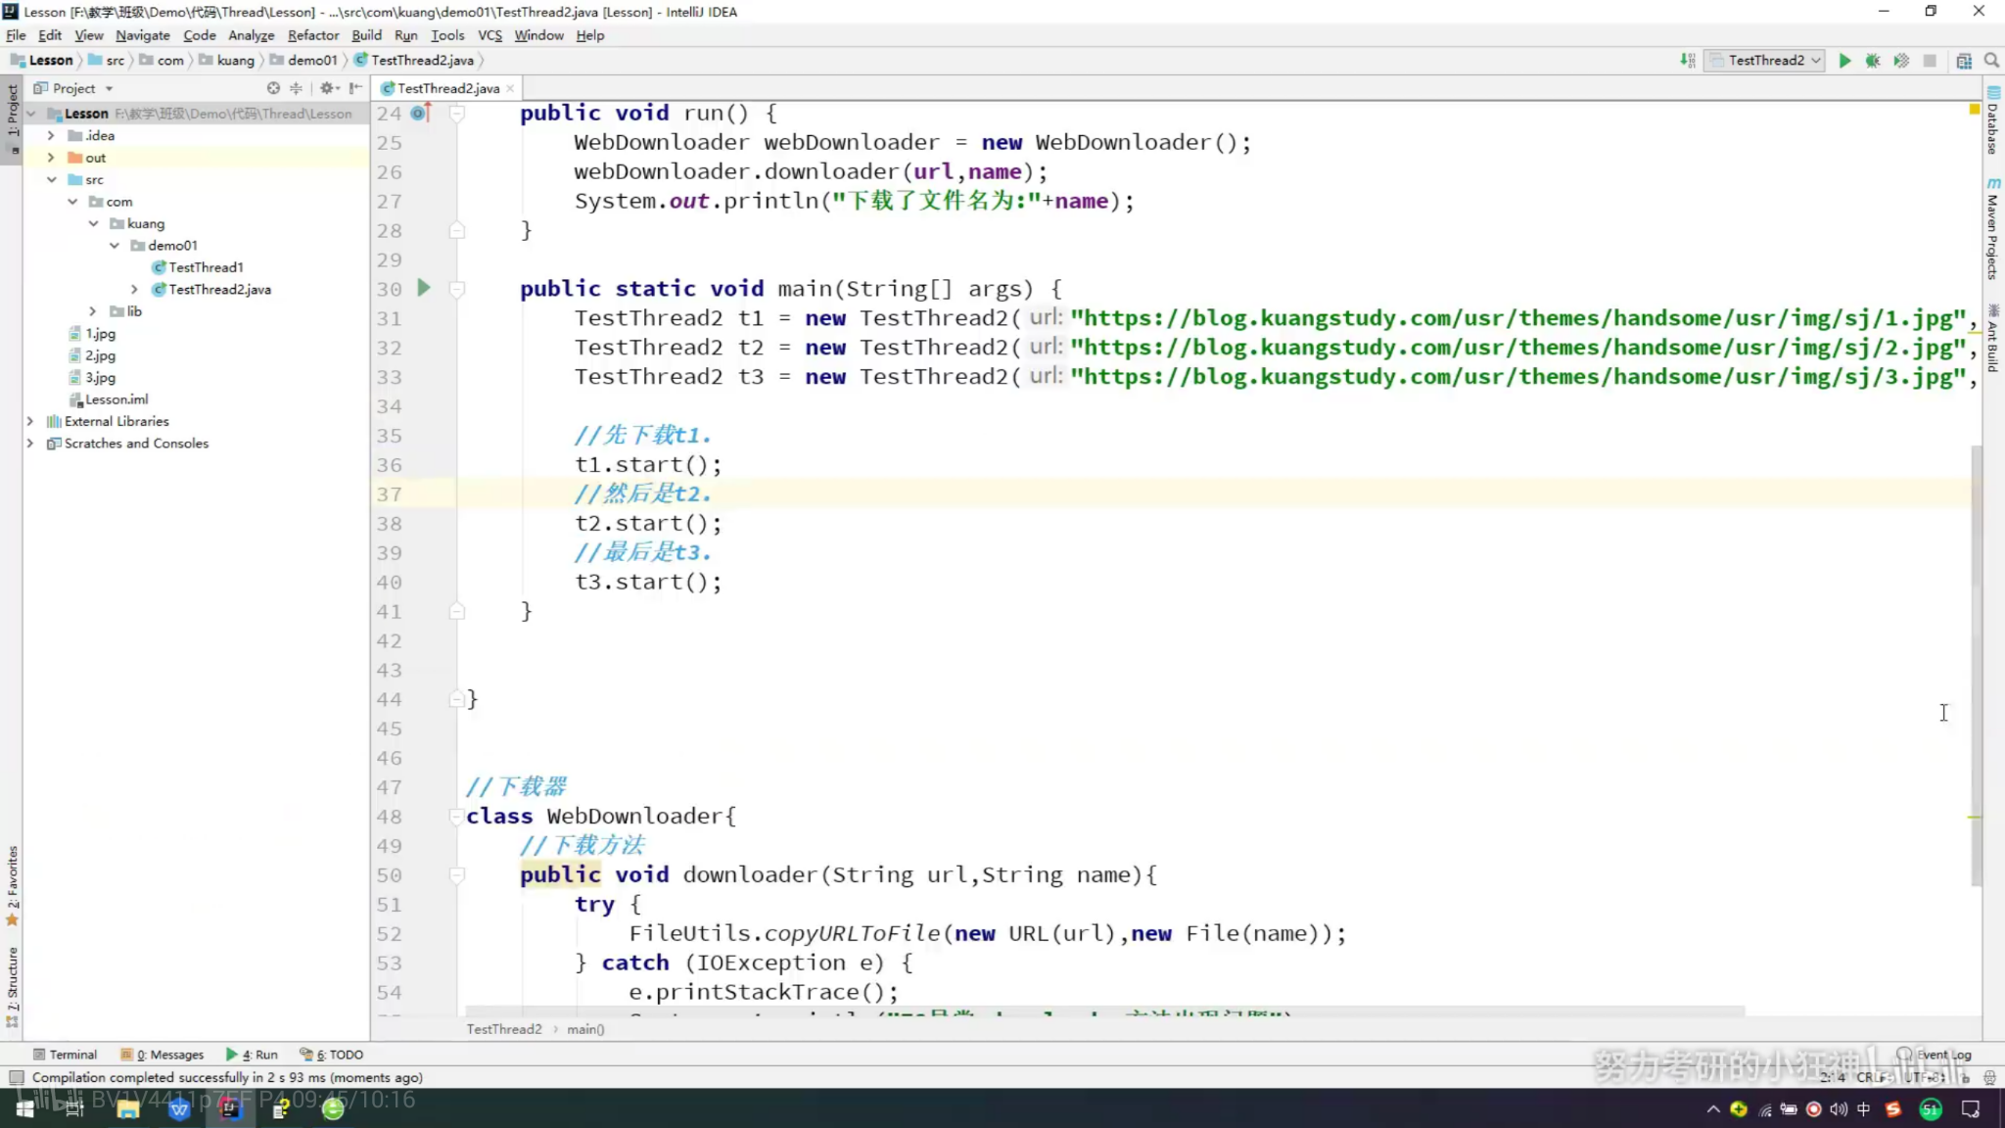The image size is (2005, 1128).
Task: Open the File menu
Action: coord(16,35)
